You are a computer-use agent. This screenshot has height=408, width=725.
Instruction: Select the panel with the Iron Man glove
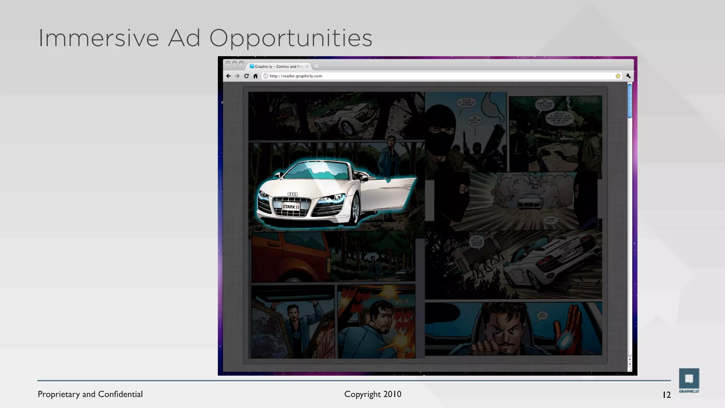click(513, 329)
